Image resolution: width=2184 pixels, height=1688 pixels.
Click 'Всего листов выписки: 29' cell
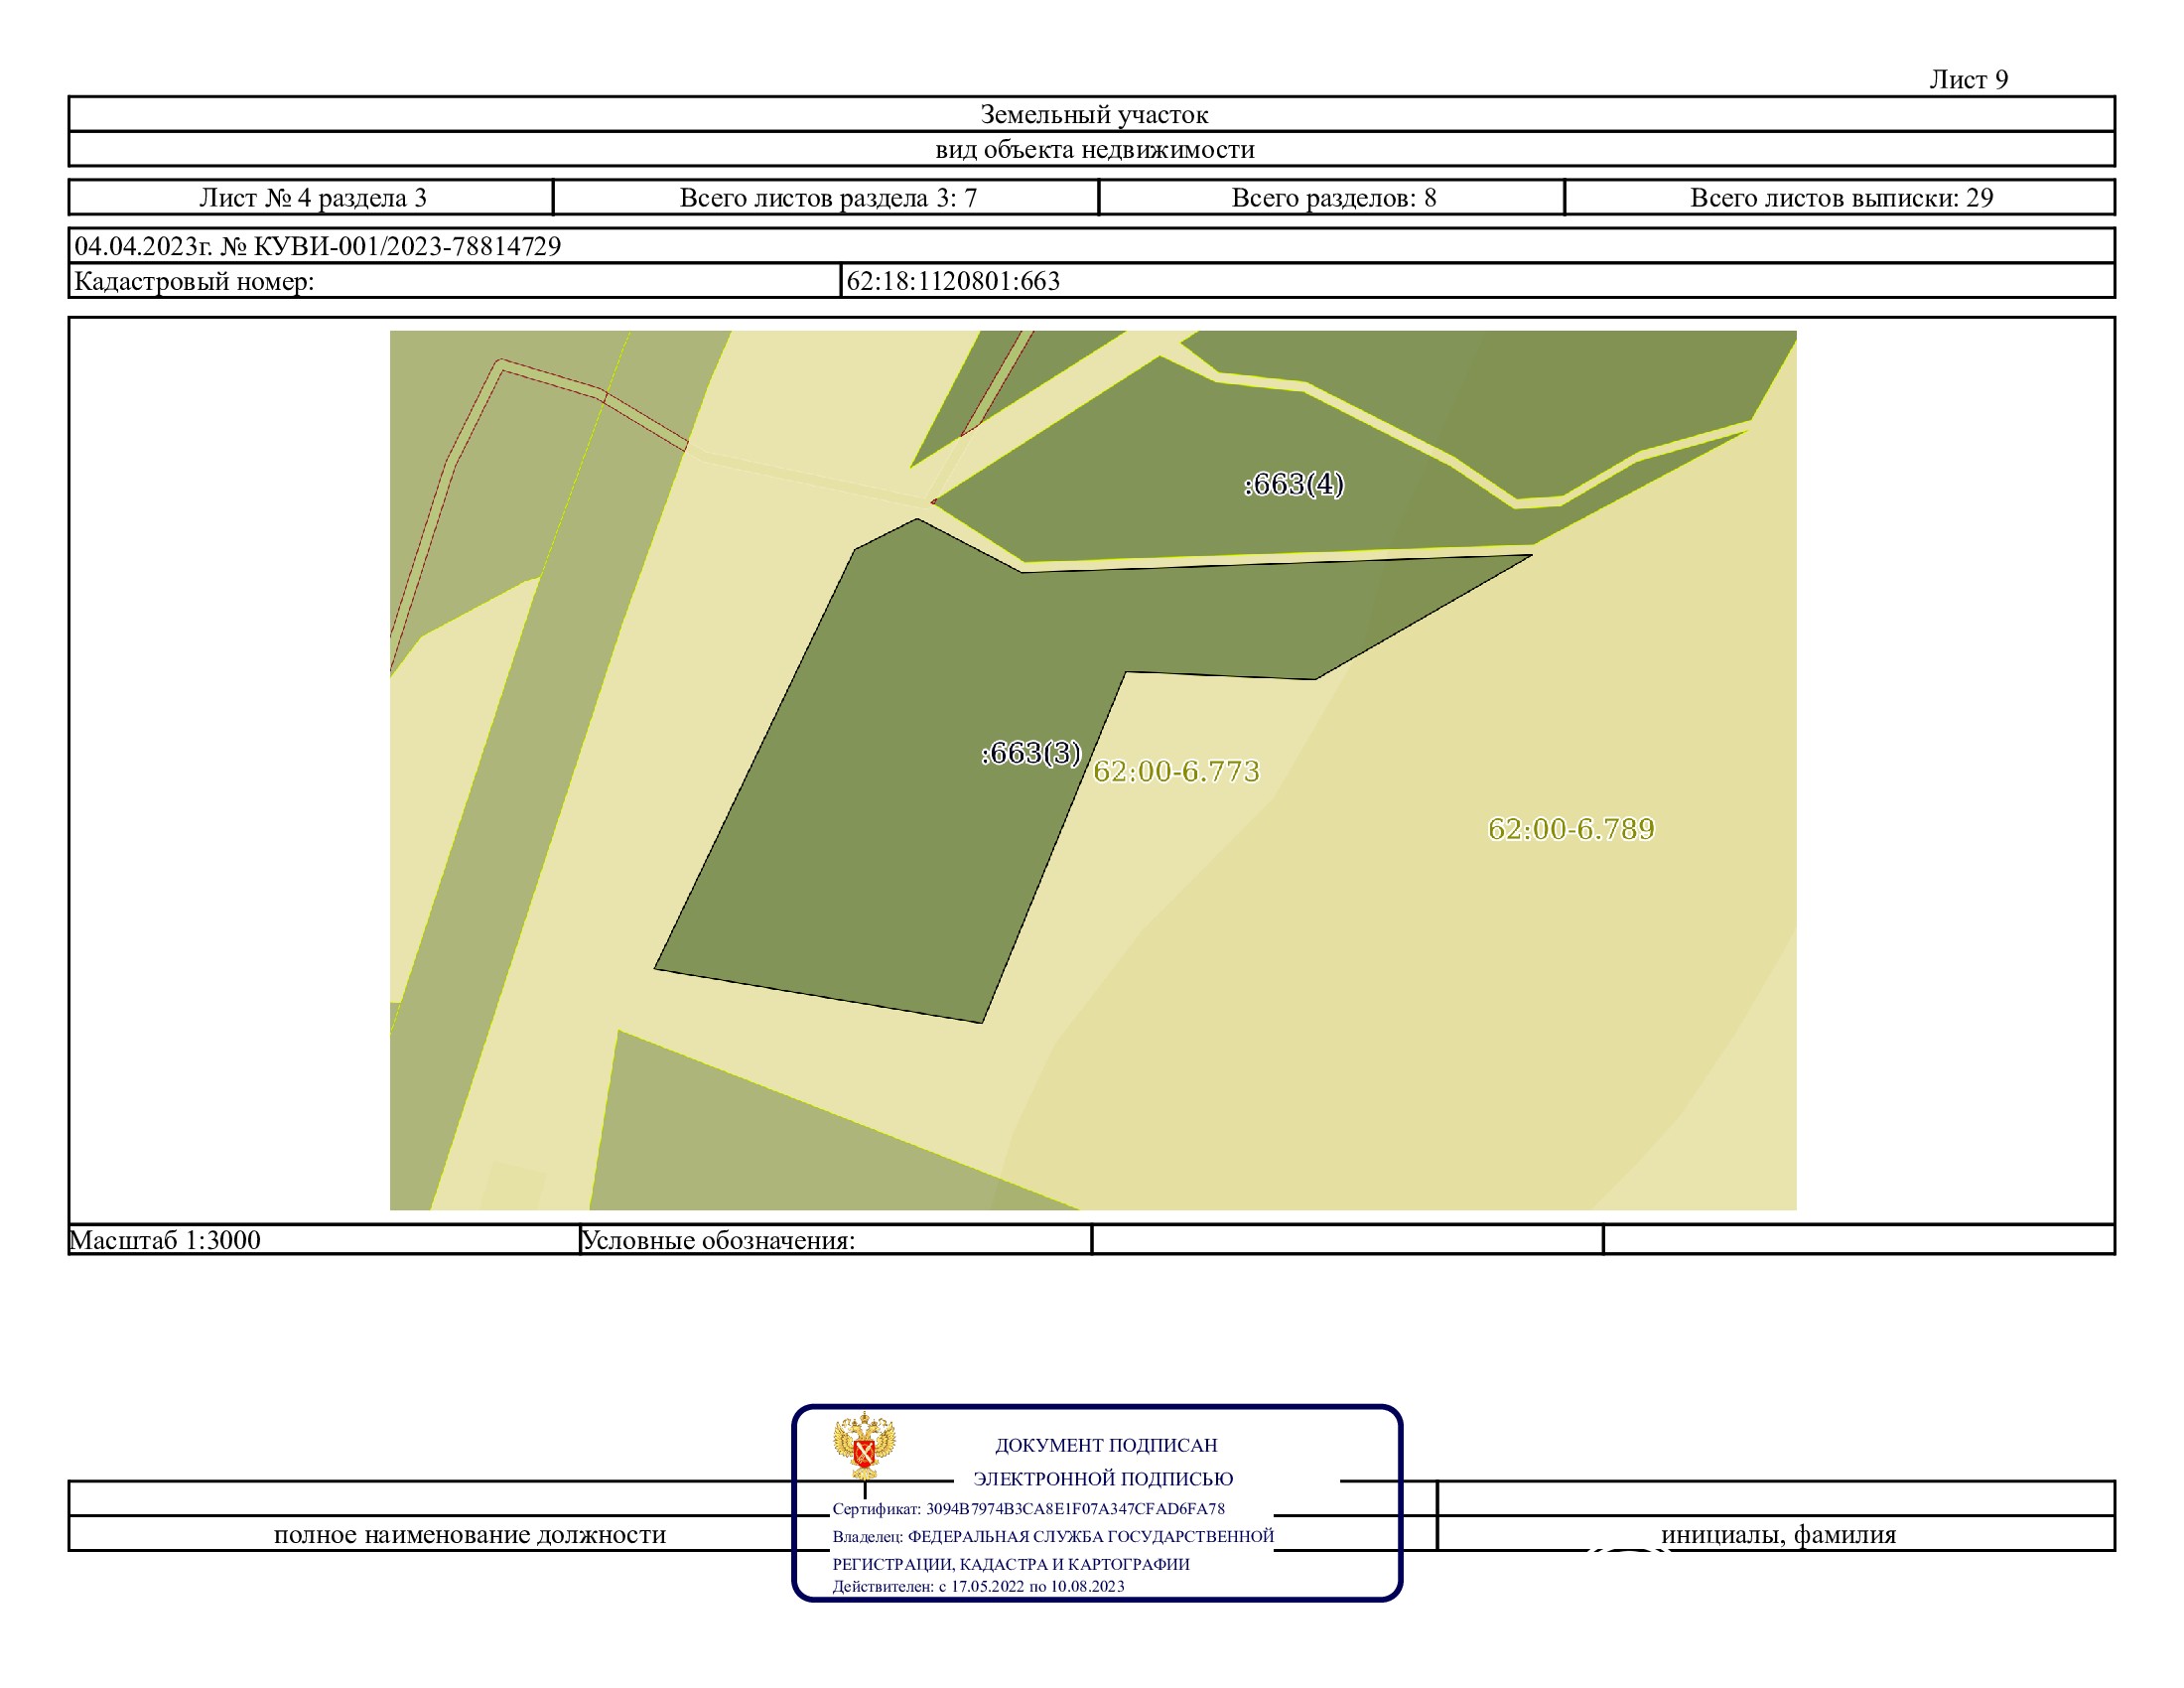point(1841,198)
